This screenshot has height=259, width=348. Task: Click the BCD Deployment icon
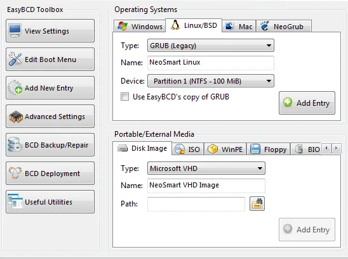[15, 173]
